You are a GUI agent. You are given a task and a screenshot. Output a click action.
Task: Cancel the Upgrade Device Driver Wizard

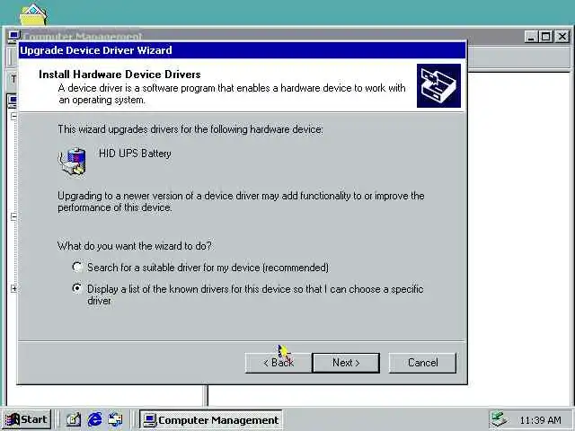(422, 363)
